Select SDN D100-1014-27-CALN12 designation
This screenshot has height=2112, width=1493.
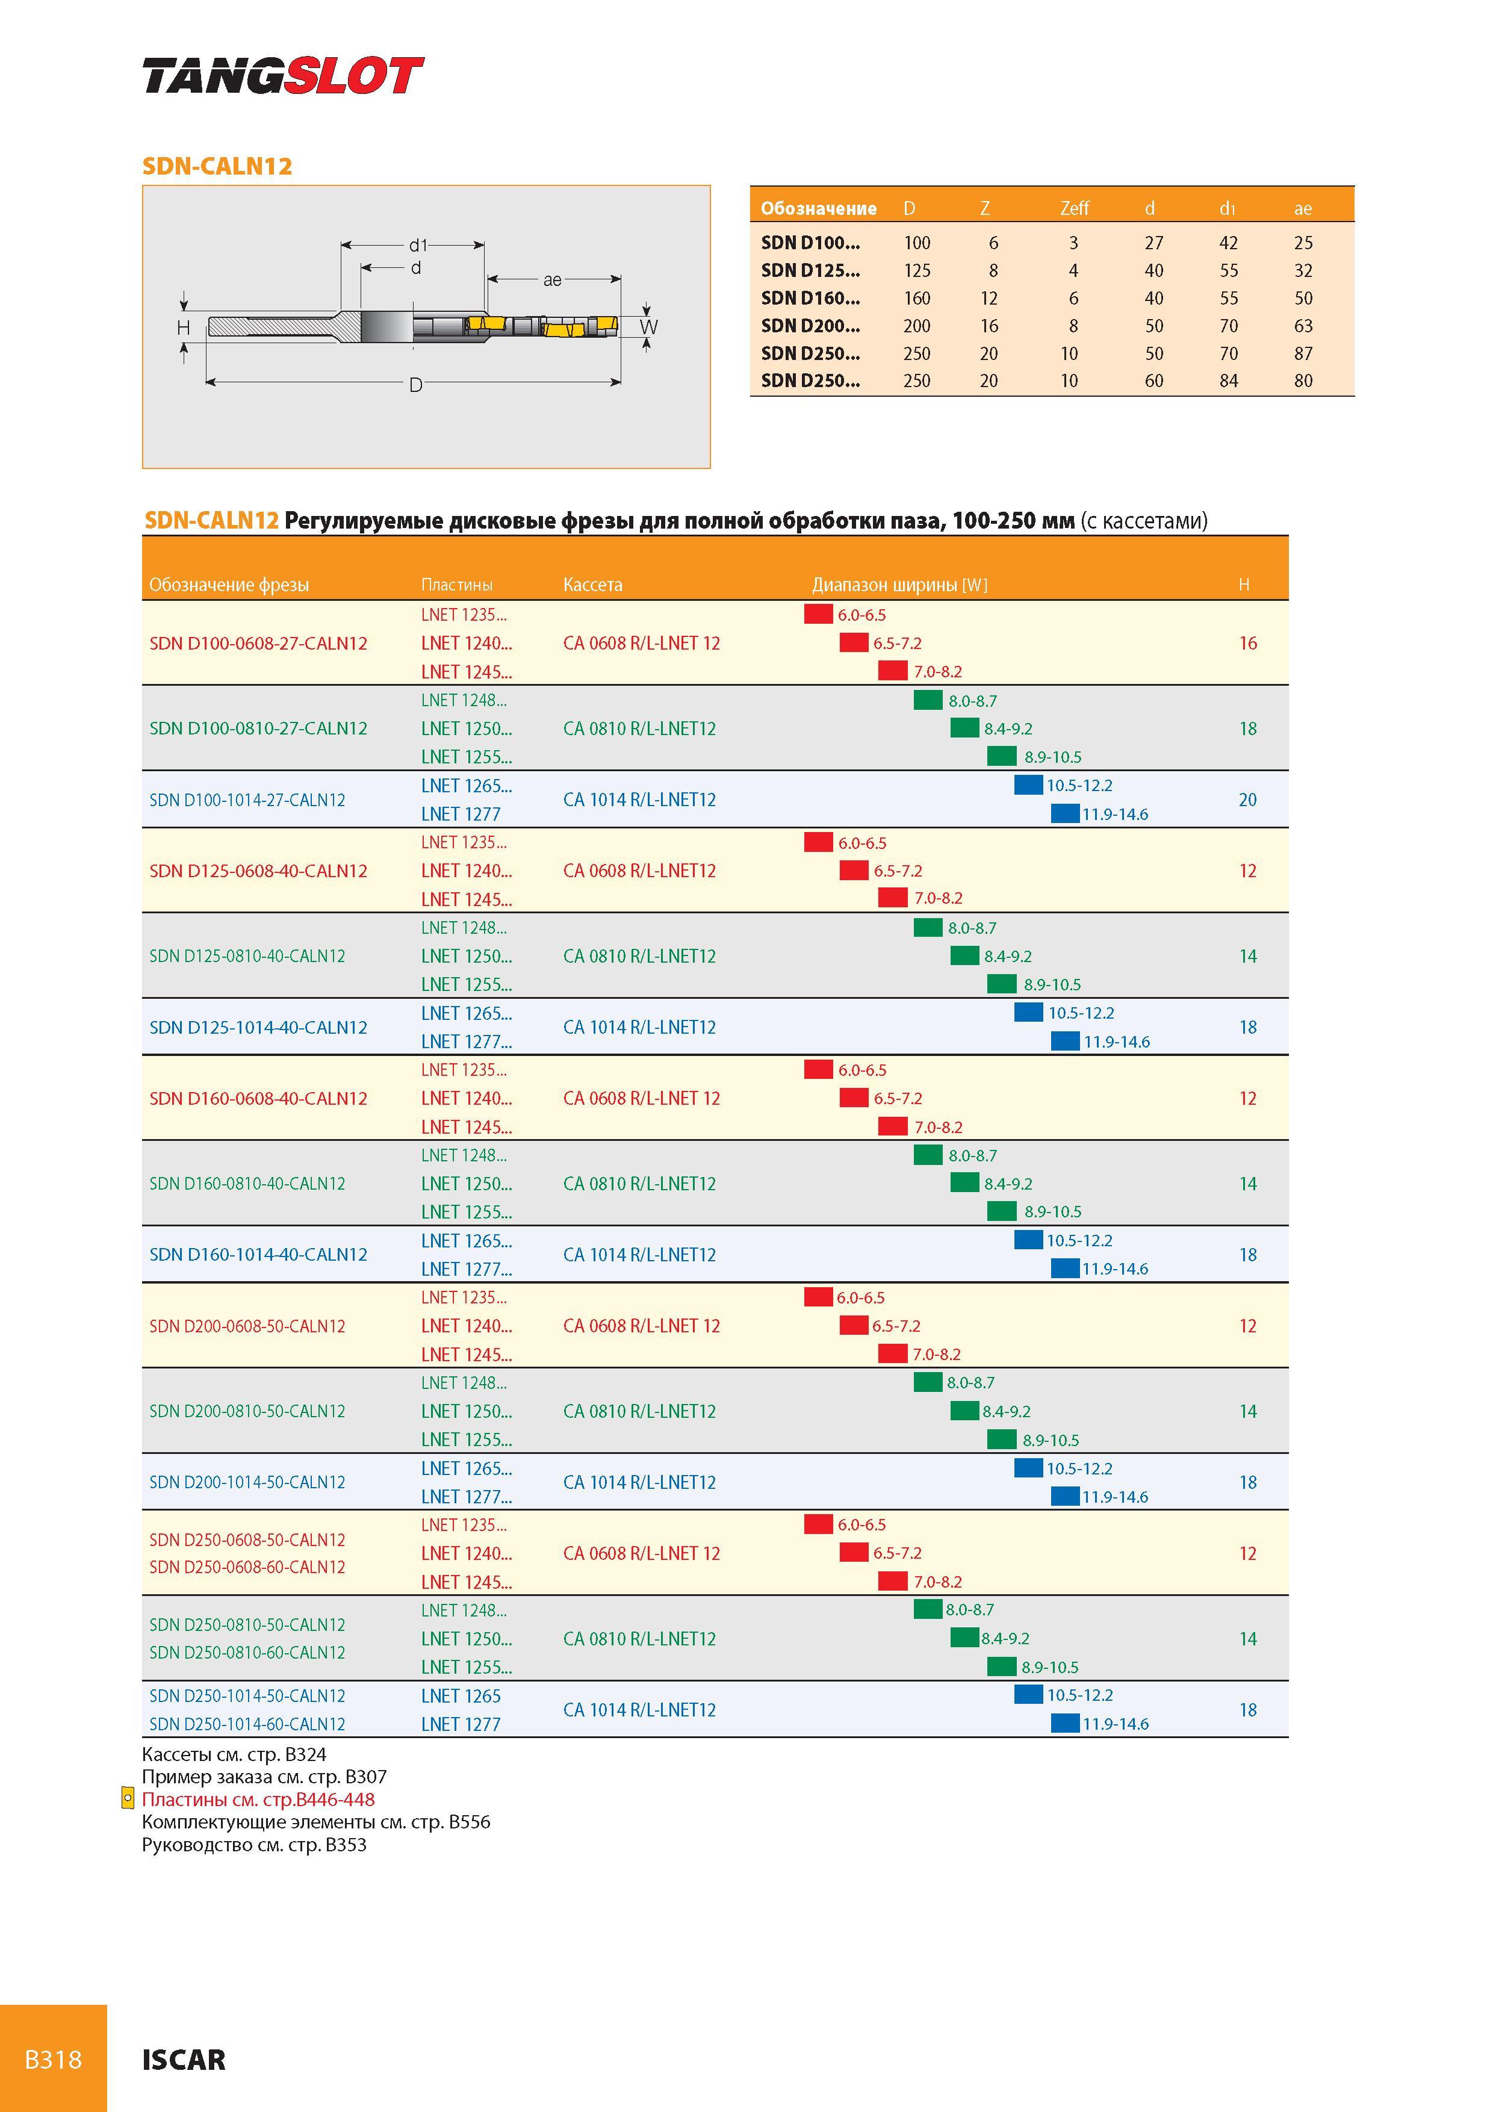pyautogui.click(x=247, y=800)
